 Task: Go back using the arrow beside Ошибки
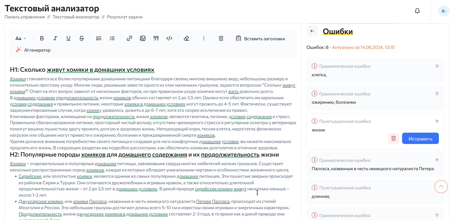[x=312, y=31]
